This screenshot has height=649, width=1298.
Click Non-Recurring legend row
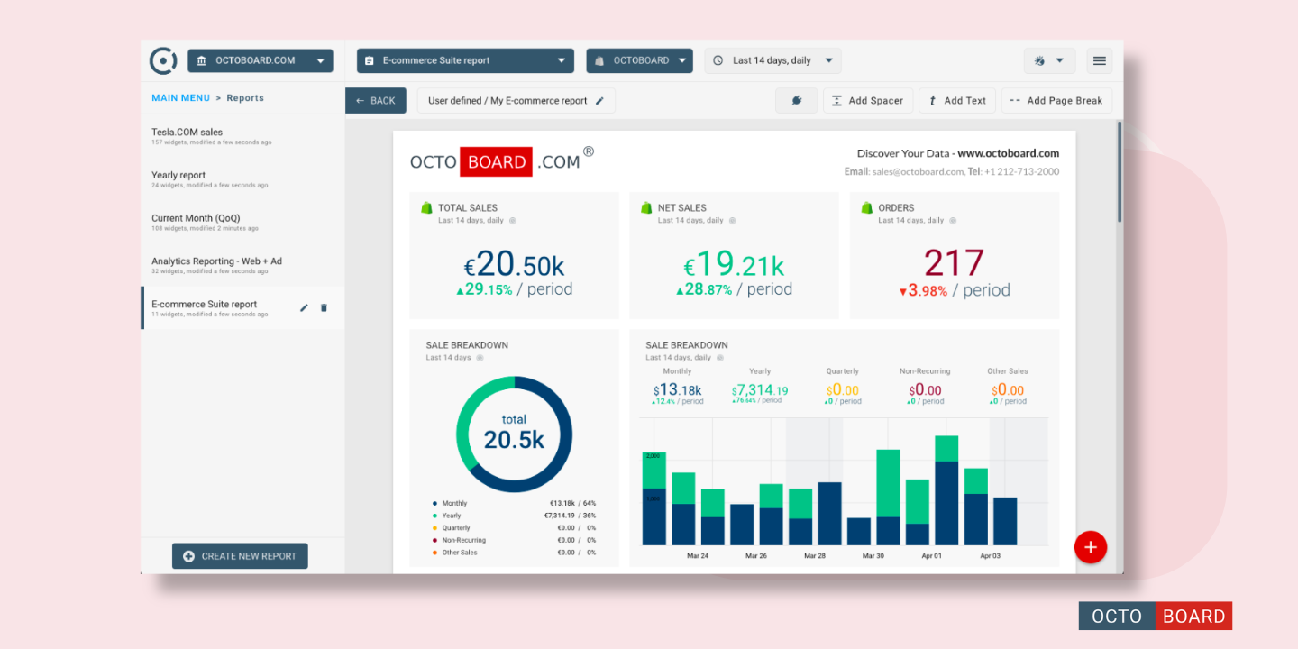pyautogui.click(x=514, y=540)
